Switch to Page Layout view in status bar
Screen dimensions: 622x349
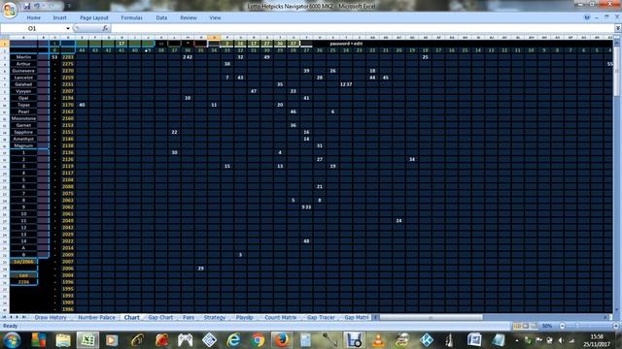point(525,326)
